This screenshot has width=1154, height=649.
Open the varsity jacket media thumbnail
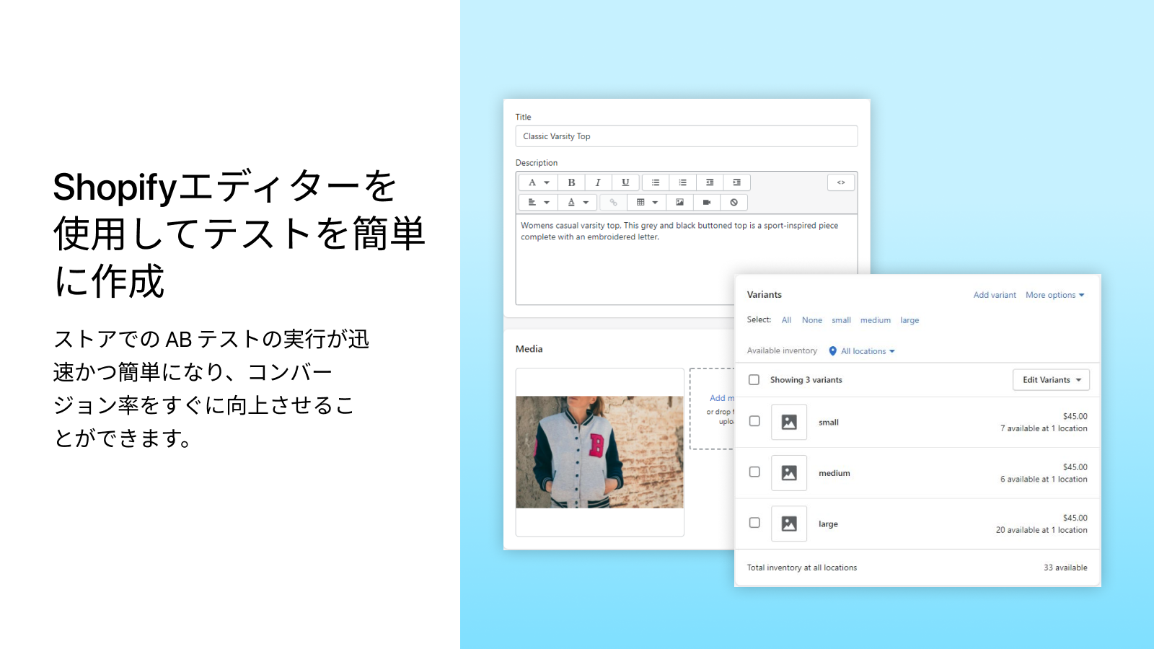click(600, 452)
